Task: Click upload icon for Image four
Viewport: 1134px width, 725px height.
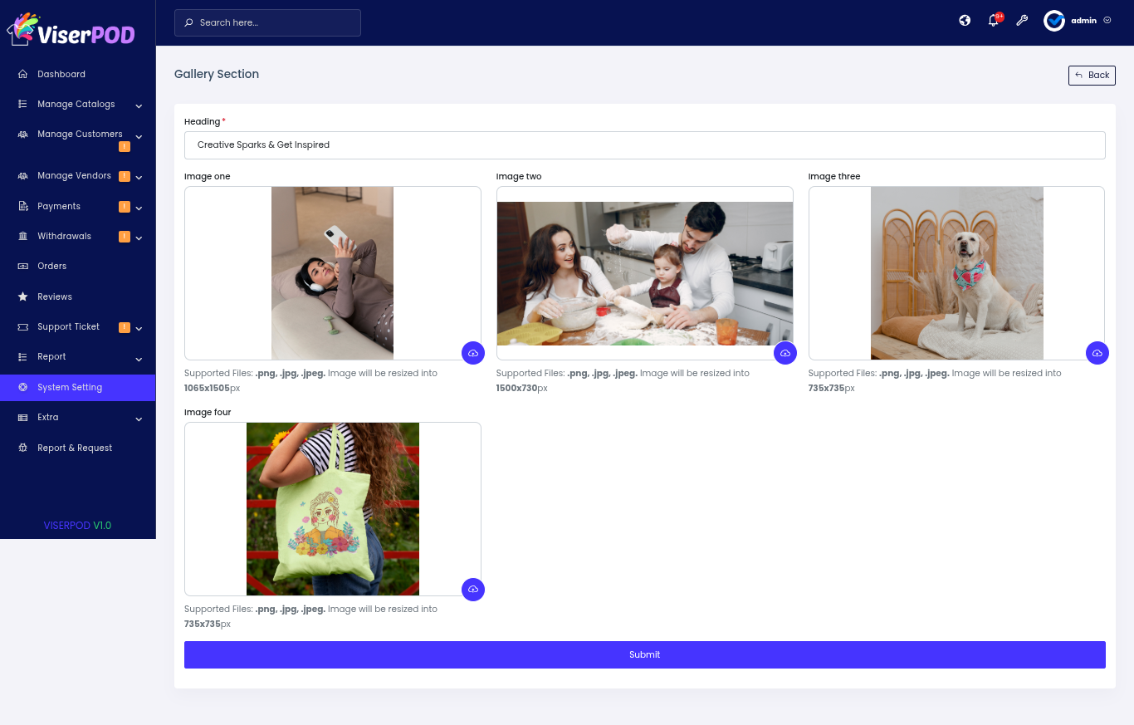Action: pyautogui.click(x=473, y=589)
